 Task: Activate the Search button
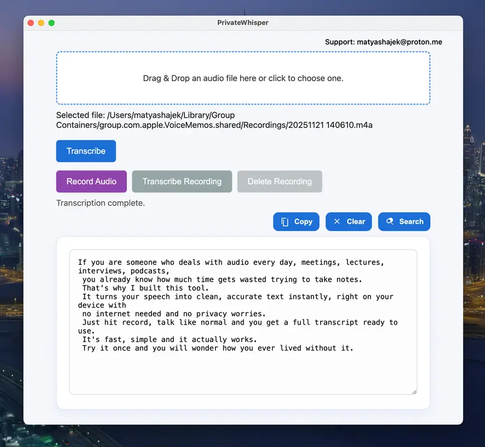[x=404, y=221]
